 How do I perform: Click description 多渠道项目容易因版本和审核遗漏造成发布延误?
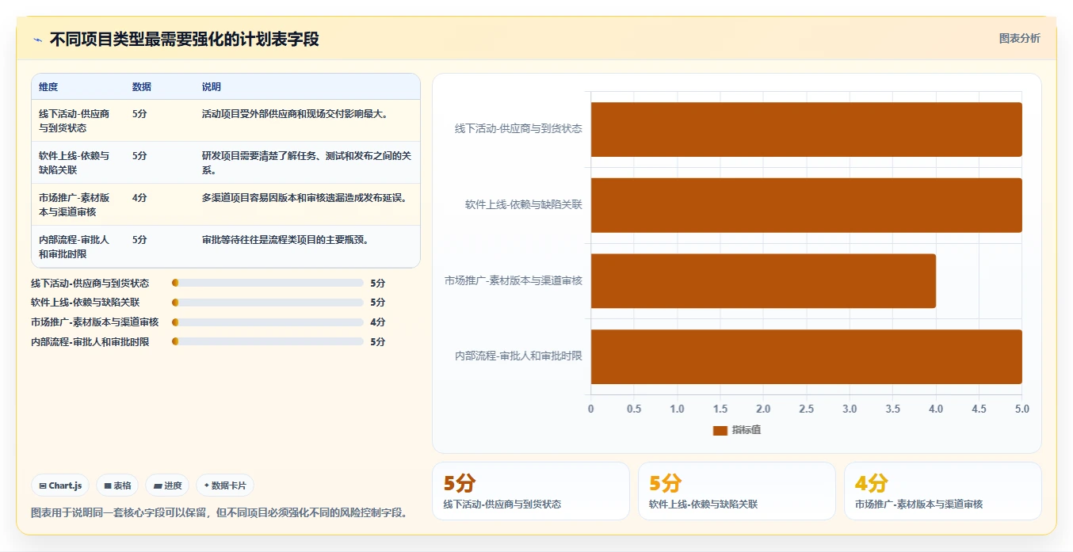pos(304,197)
